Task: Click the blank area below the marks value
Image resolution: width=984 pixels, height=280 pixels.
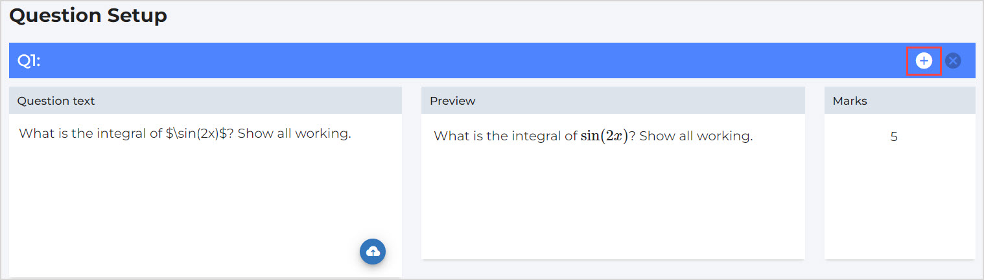Action: click(900, 200)
